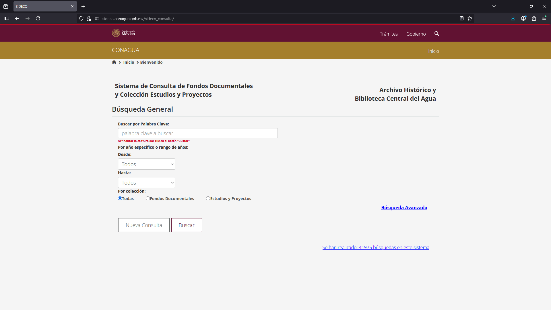Open the extensions puzzle icon

point(534,18)
